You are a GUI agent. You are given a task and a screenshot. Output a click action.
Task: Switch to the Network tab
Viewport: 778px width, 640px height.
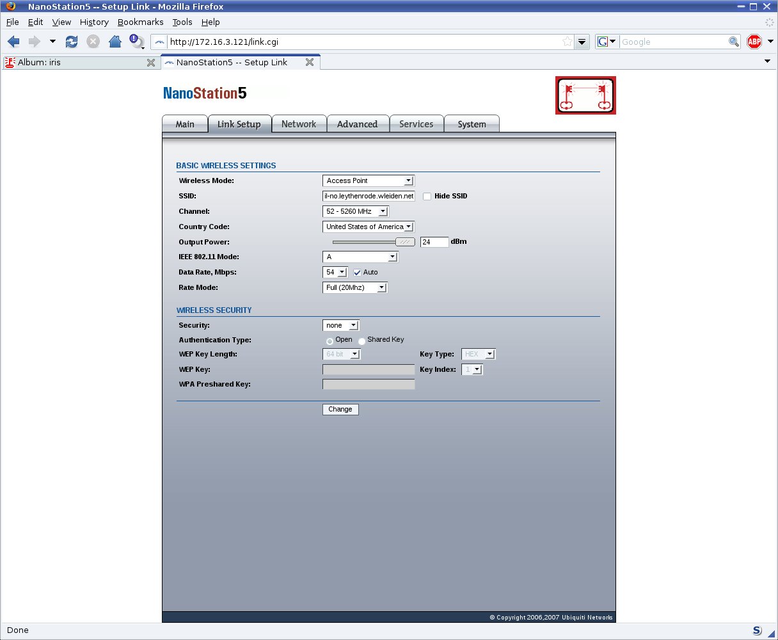[x=299, y=124]
